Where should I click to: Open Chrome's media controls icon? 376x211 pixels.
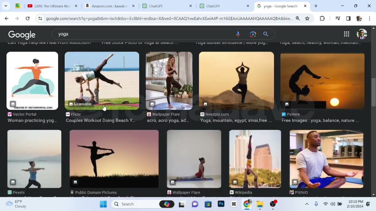(x=337, y=18)
